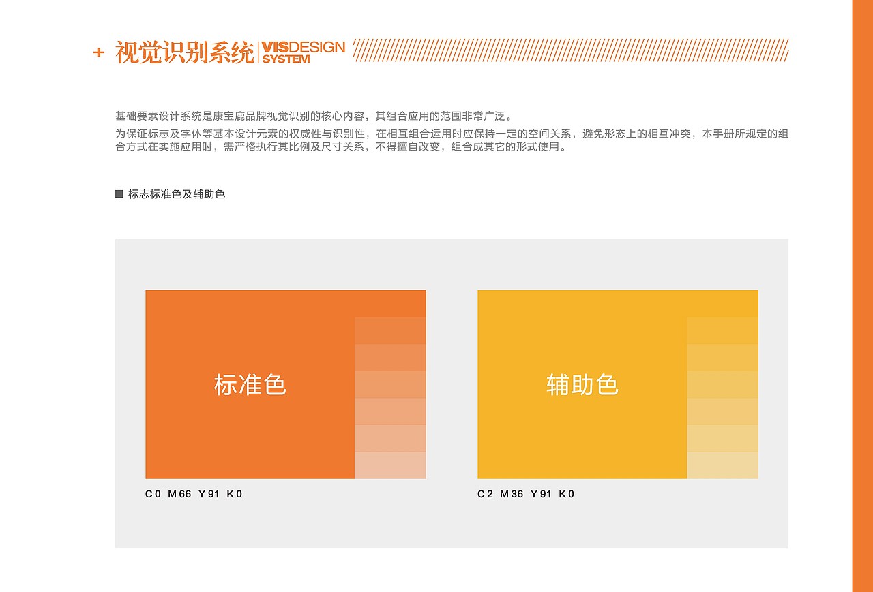This screenshot has width=873, height=592.
Task: Pick the top orange tint step swatch
Action: point(390,330)
